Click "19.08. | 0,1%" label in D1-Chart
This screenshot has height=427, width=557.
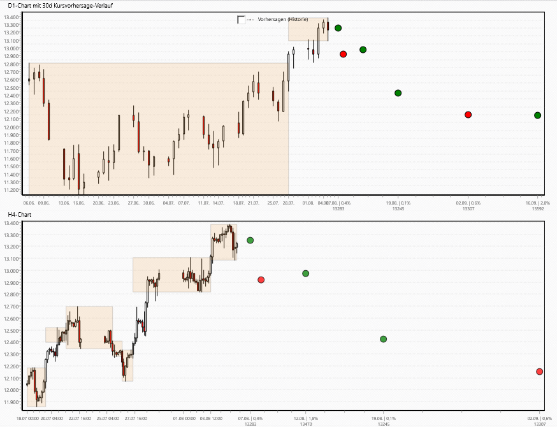coord(398,203)
